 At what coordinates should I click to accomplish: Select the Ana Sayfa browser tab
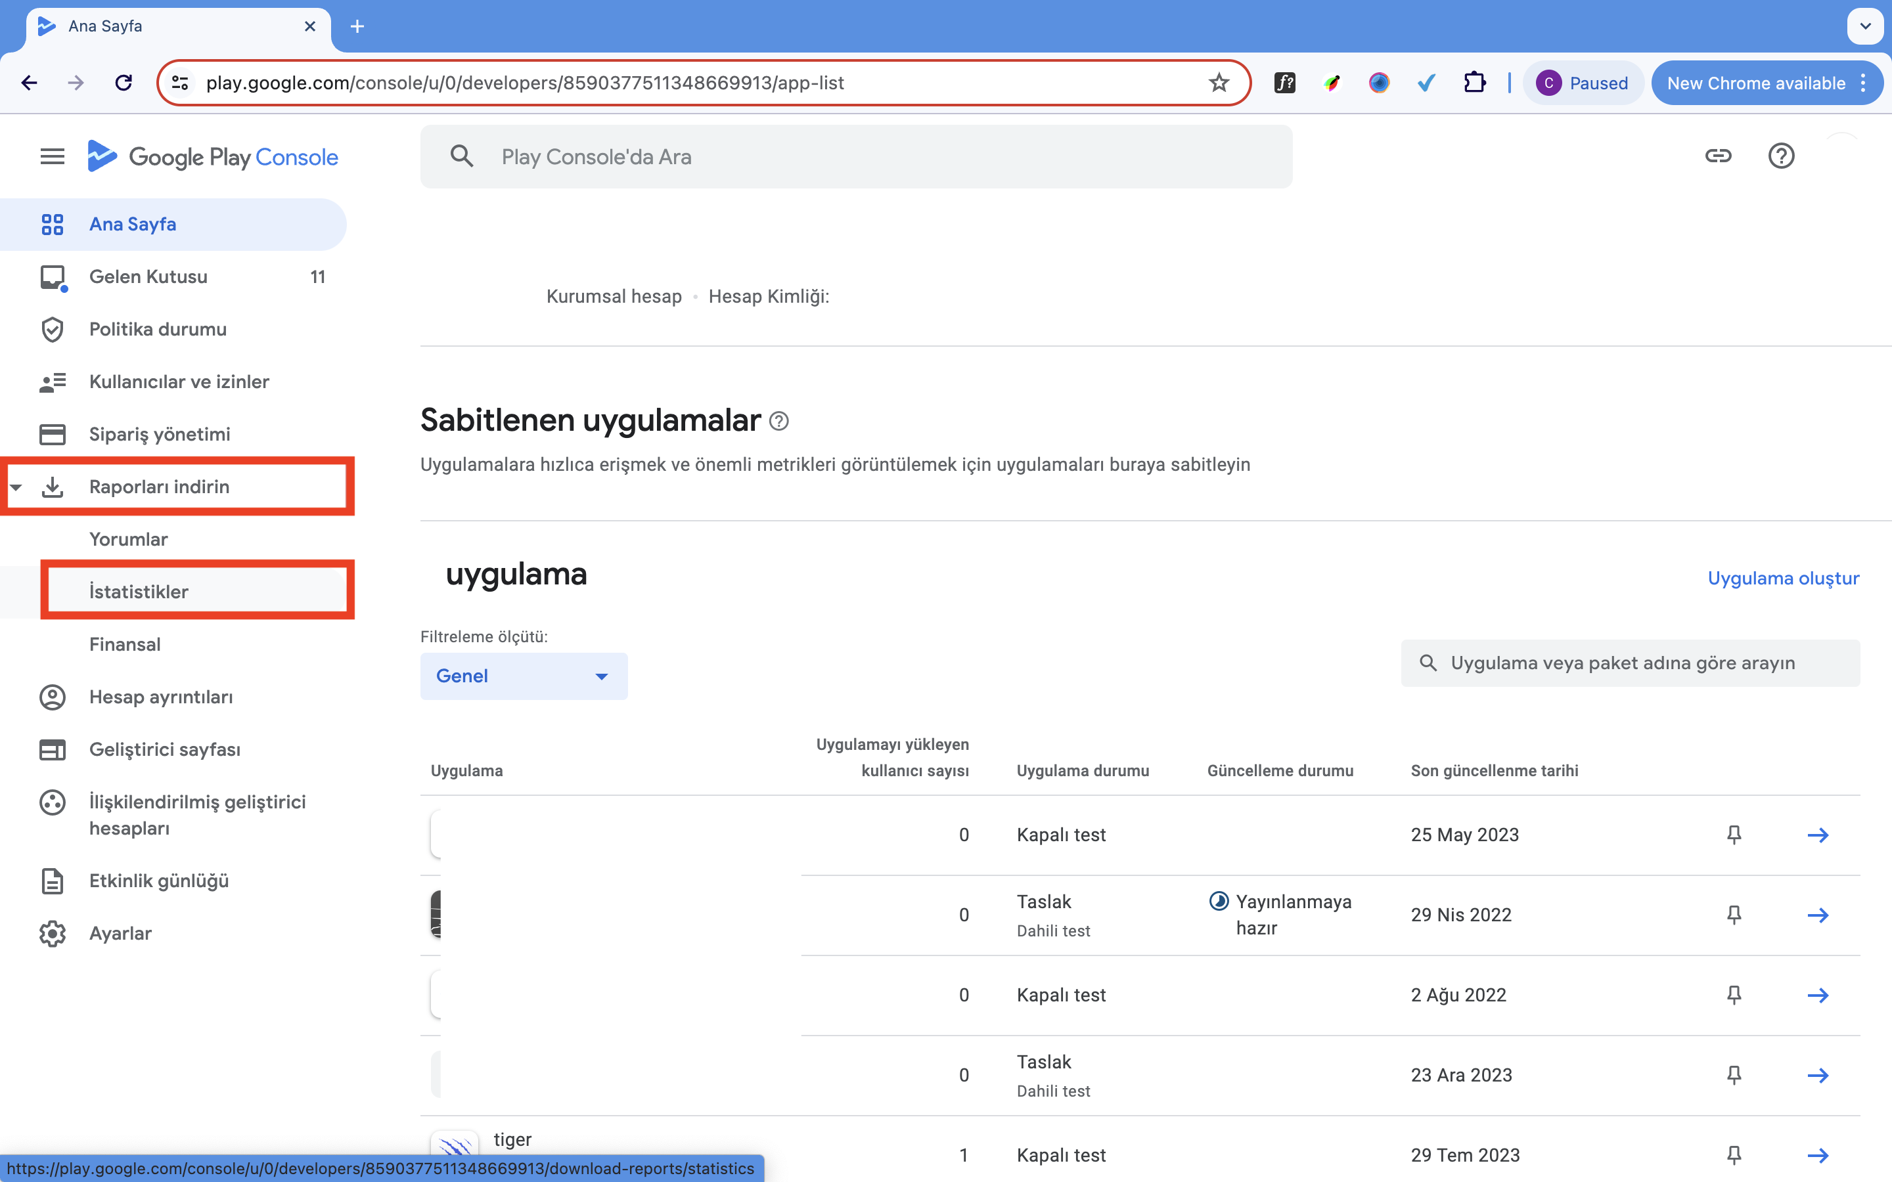(178, 26)
